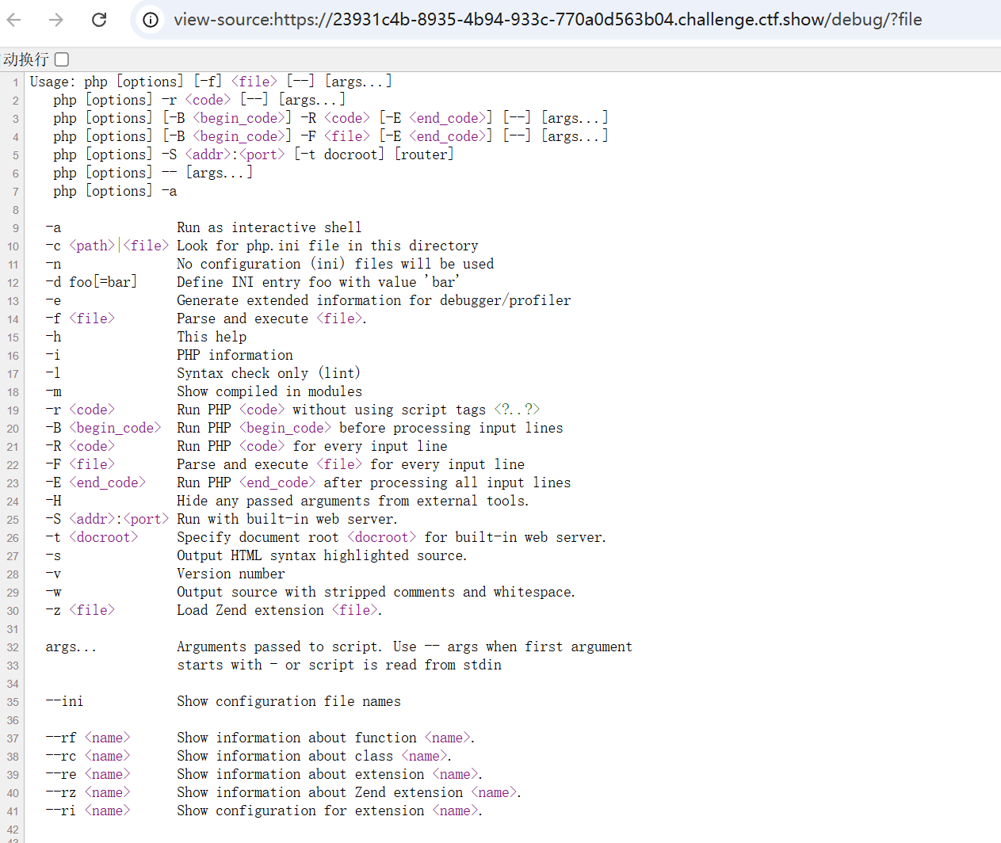Click the "Usage: php [options]" line
The height and width of the screenshot is (843, 1001).
pos(211,82)
